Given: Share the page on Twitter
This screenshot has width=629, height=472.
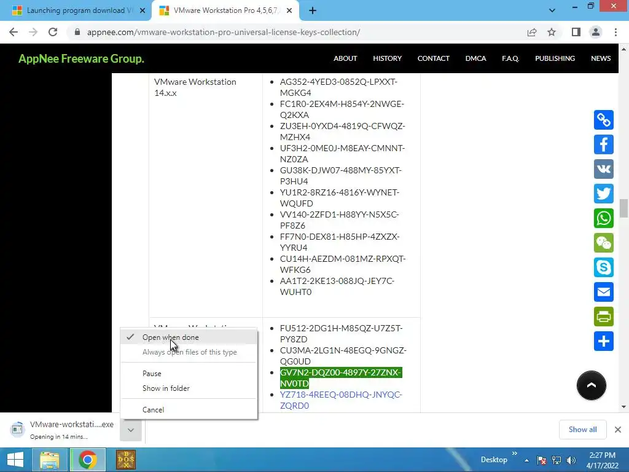Looking at the screenshot, I should click(604, 194).
